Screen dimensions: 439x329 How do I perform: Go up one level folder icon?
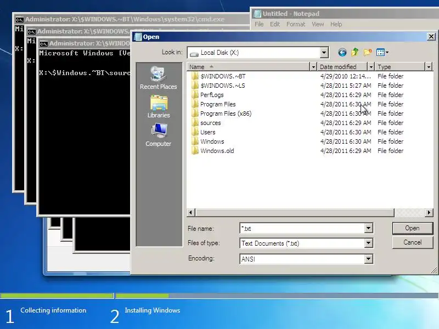tap(355, 52)
